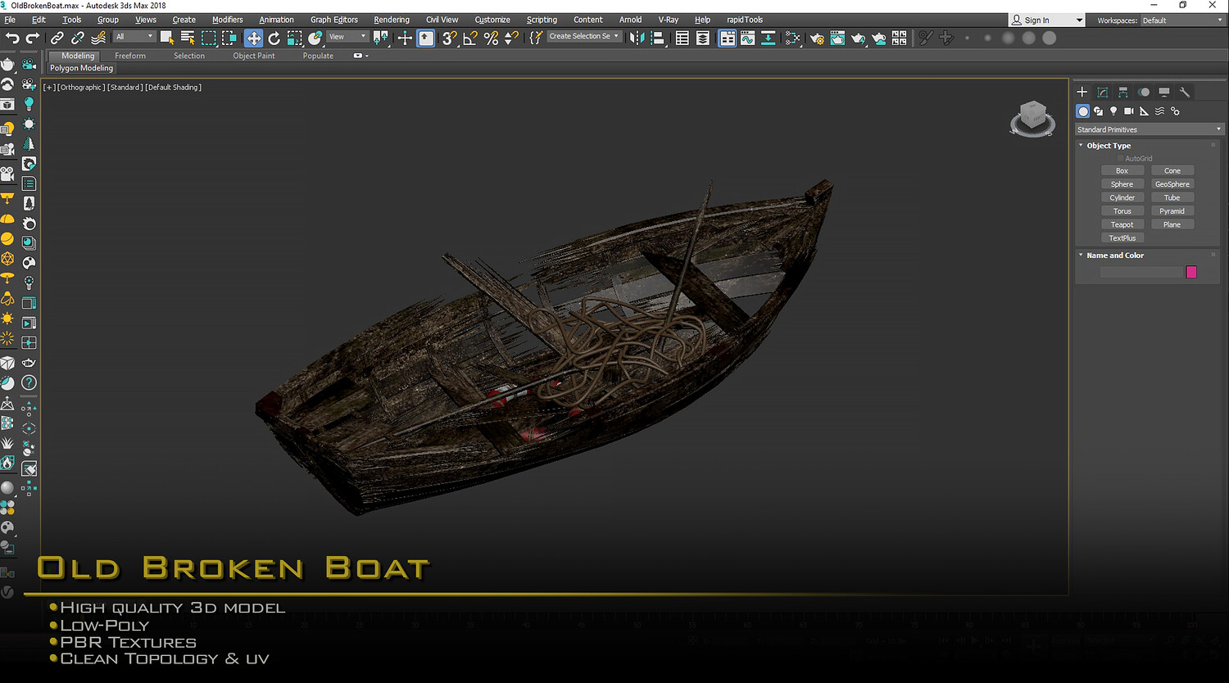This screenshot has height=683, width=1229.
Task: Activate the Select Object tool
Action: 167,38
